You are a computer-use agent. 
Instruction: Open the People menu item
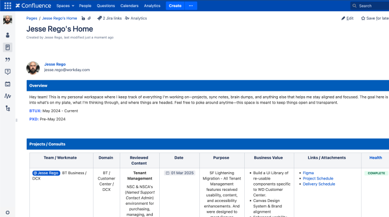(x=85, y=6)
